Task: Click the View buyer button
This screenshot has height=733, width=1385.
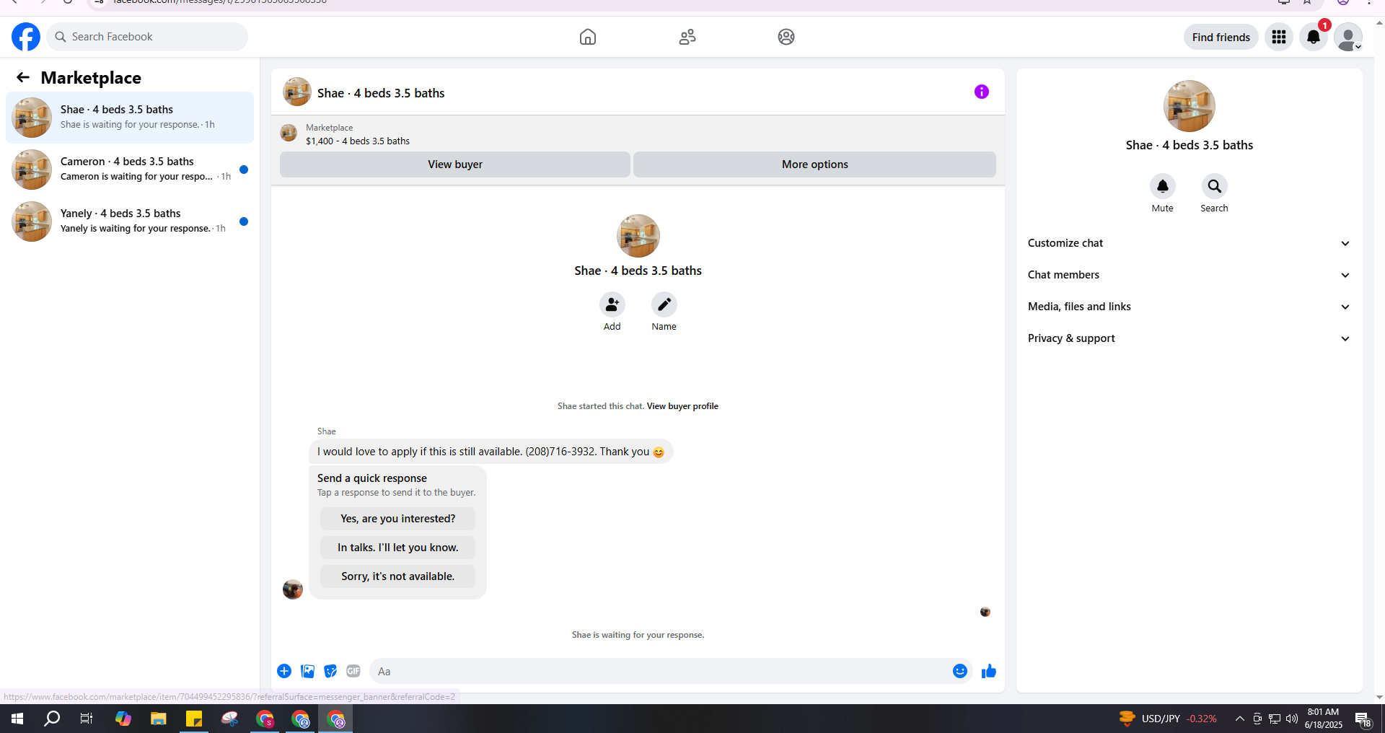Action: pyautogui.click(x=455, y=164)
